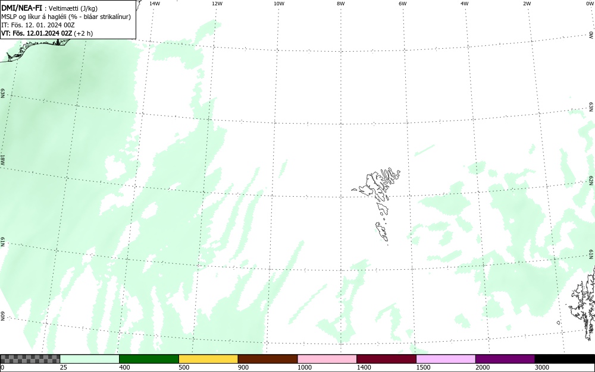Pick the dark green 400–500 legend swatch
Viewport: 595px width, 372px height.
pos(149,359)
